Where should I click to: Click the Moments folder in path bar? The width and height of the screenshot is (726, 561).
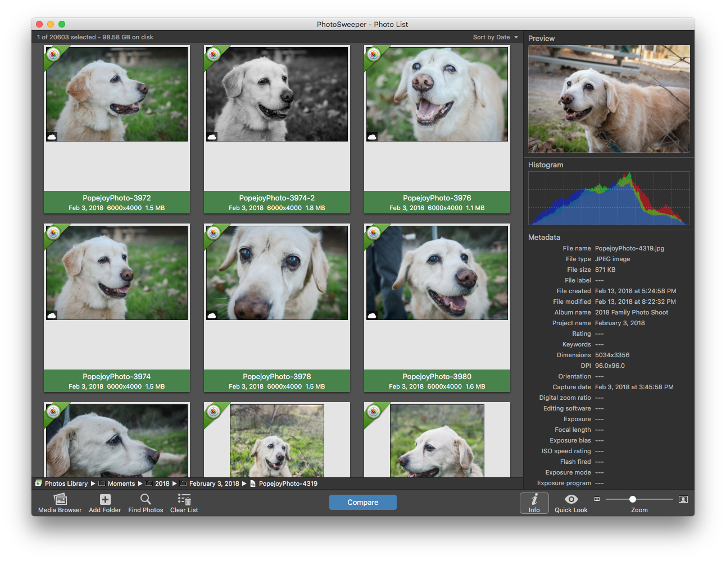(x=121, y=484)
